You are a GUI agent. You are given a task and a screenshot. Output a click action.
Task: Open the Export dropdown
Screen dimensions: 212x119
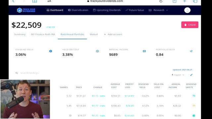[x=178, y=75]
